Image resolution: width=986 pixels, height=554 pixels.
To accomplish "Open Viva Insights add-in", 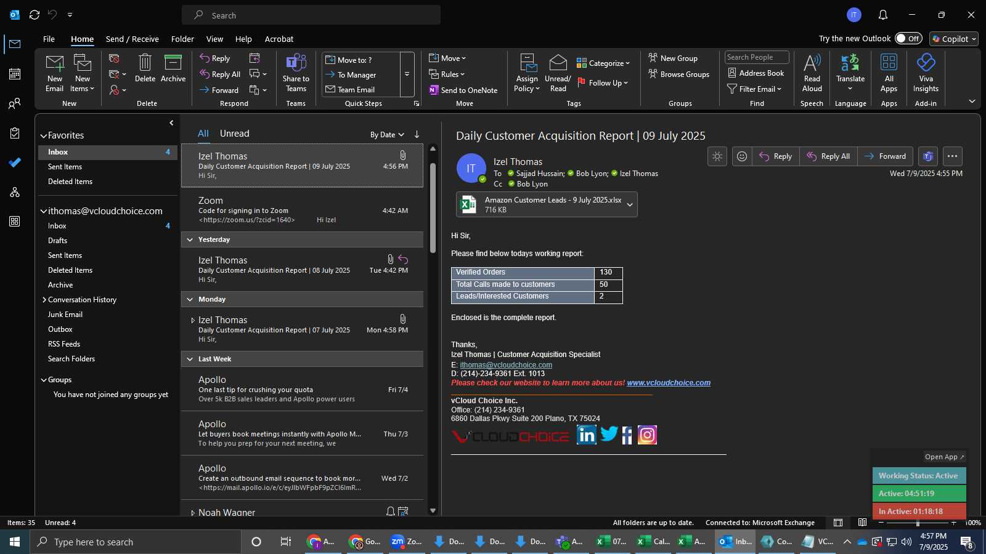I will pyautogui.click(x=926, y=73).
